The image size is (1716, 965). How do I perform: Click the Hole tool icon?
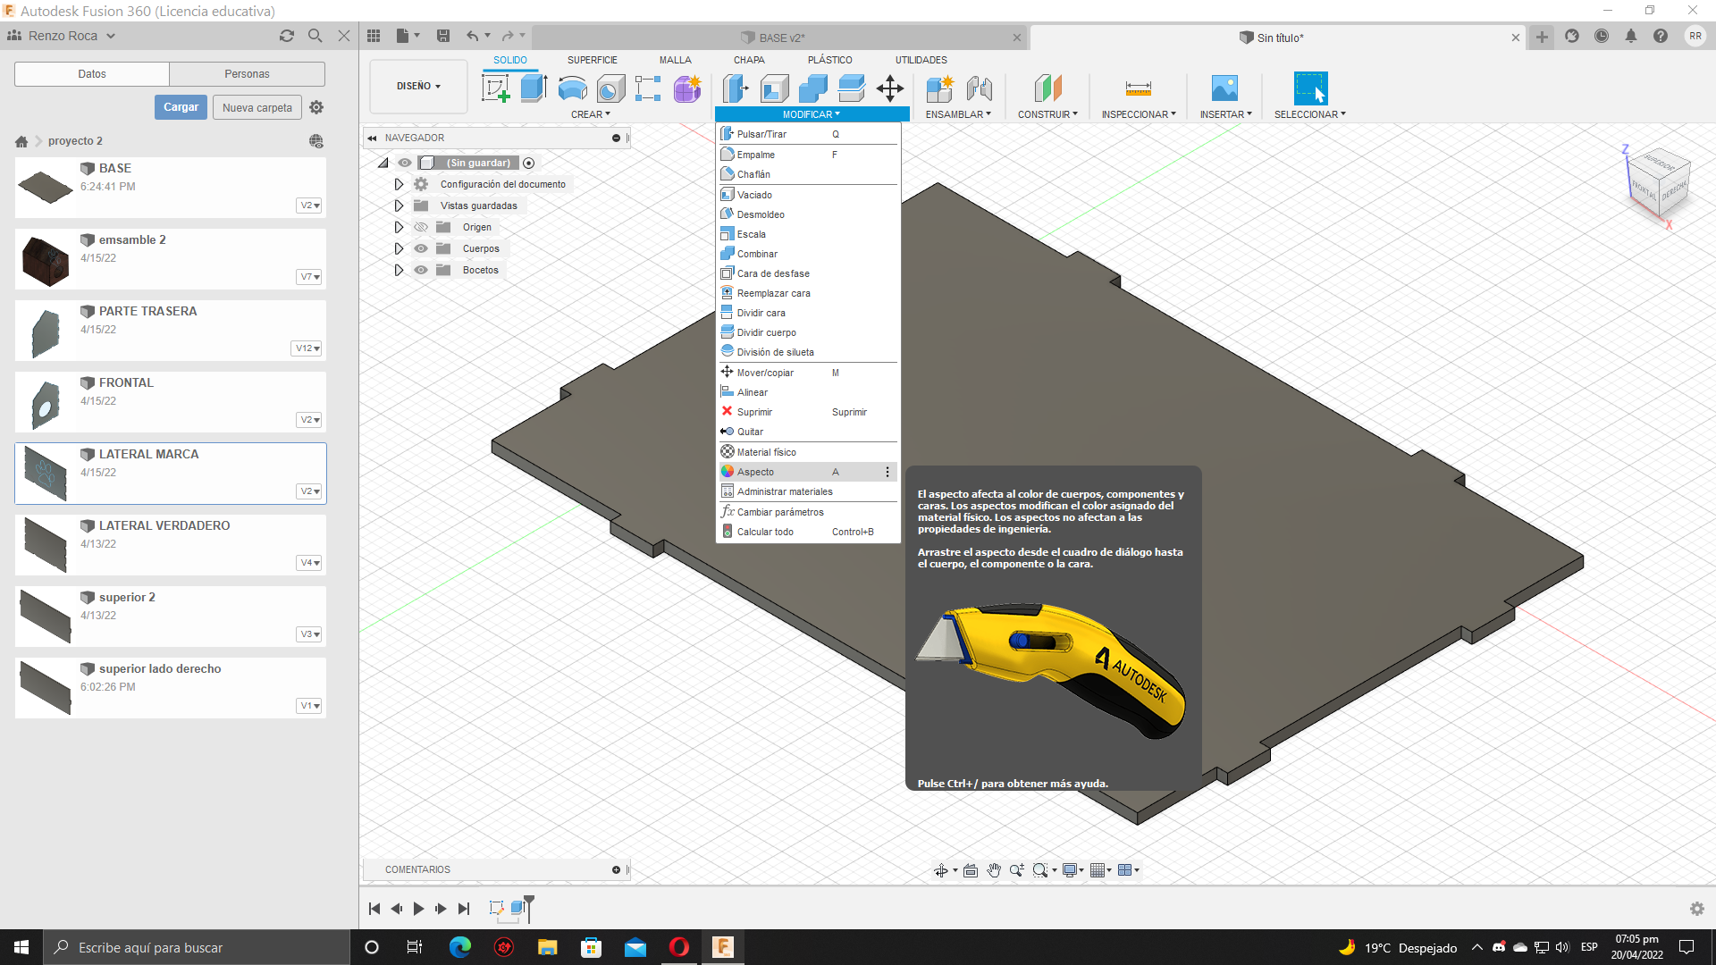coord(610,88)
